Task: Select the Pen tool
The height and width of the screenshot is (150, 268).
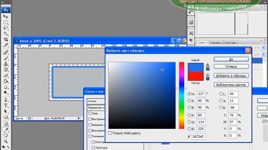Action: pyautogui.click(x=5, y=100)
